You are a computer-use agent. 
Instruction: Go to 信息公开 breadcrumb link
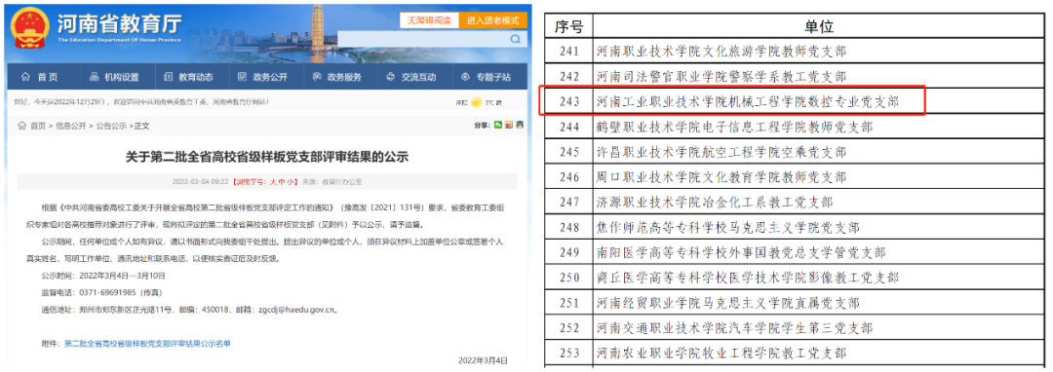click(x=70, y=126)
